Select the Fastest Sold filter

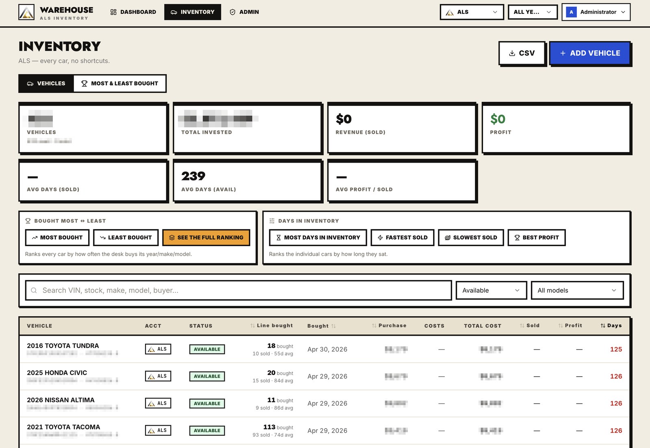point(403,238)
